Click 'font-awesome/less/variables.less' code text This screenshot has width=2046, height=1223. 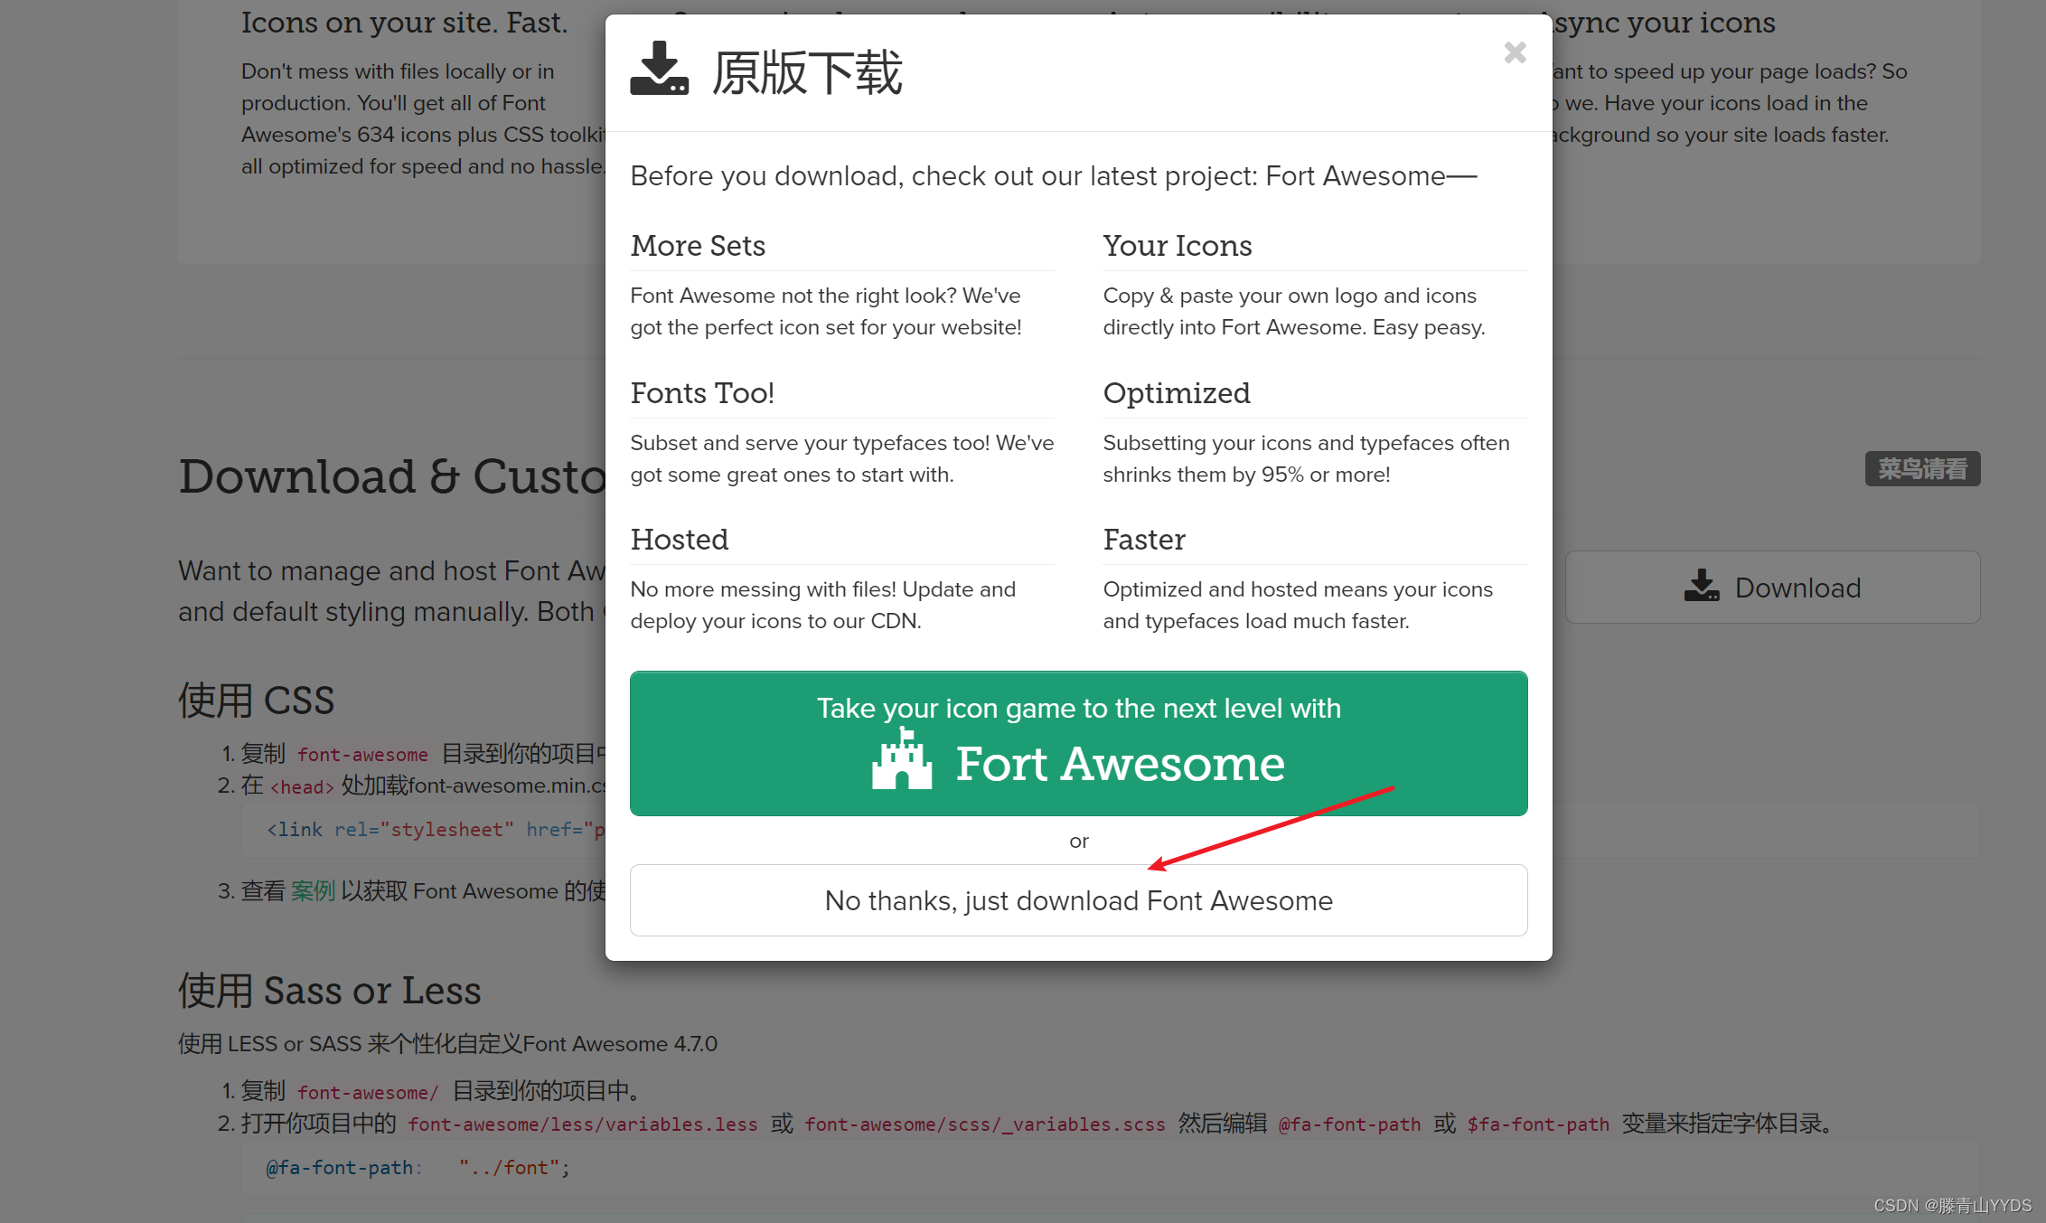pyautogui.click(x=583, y=1124)
